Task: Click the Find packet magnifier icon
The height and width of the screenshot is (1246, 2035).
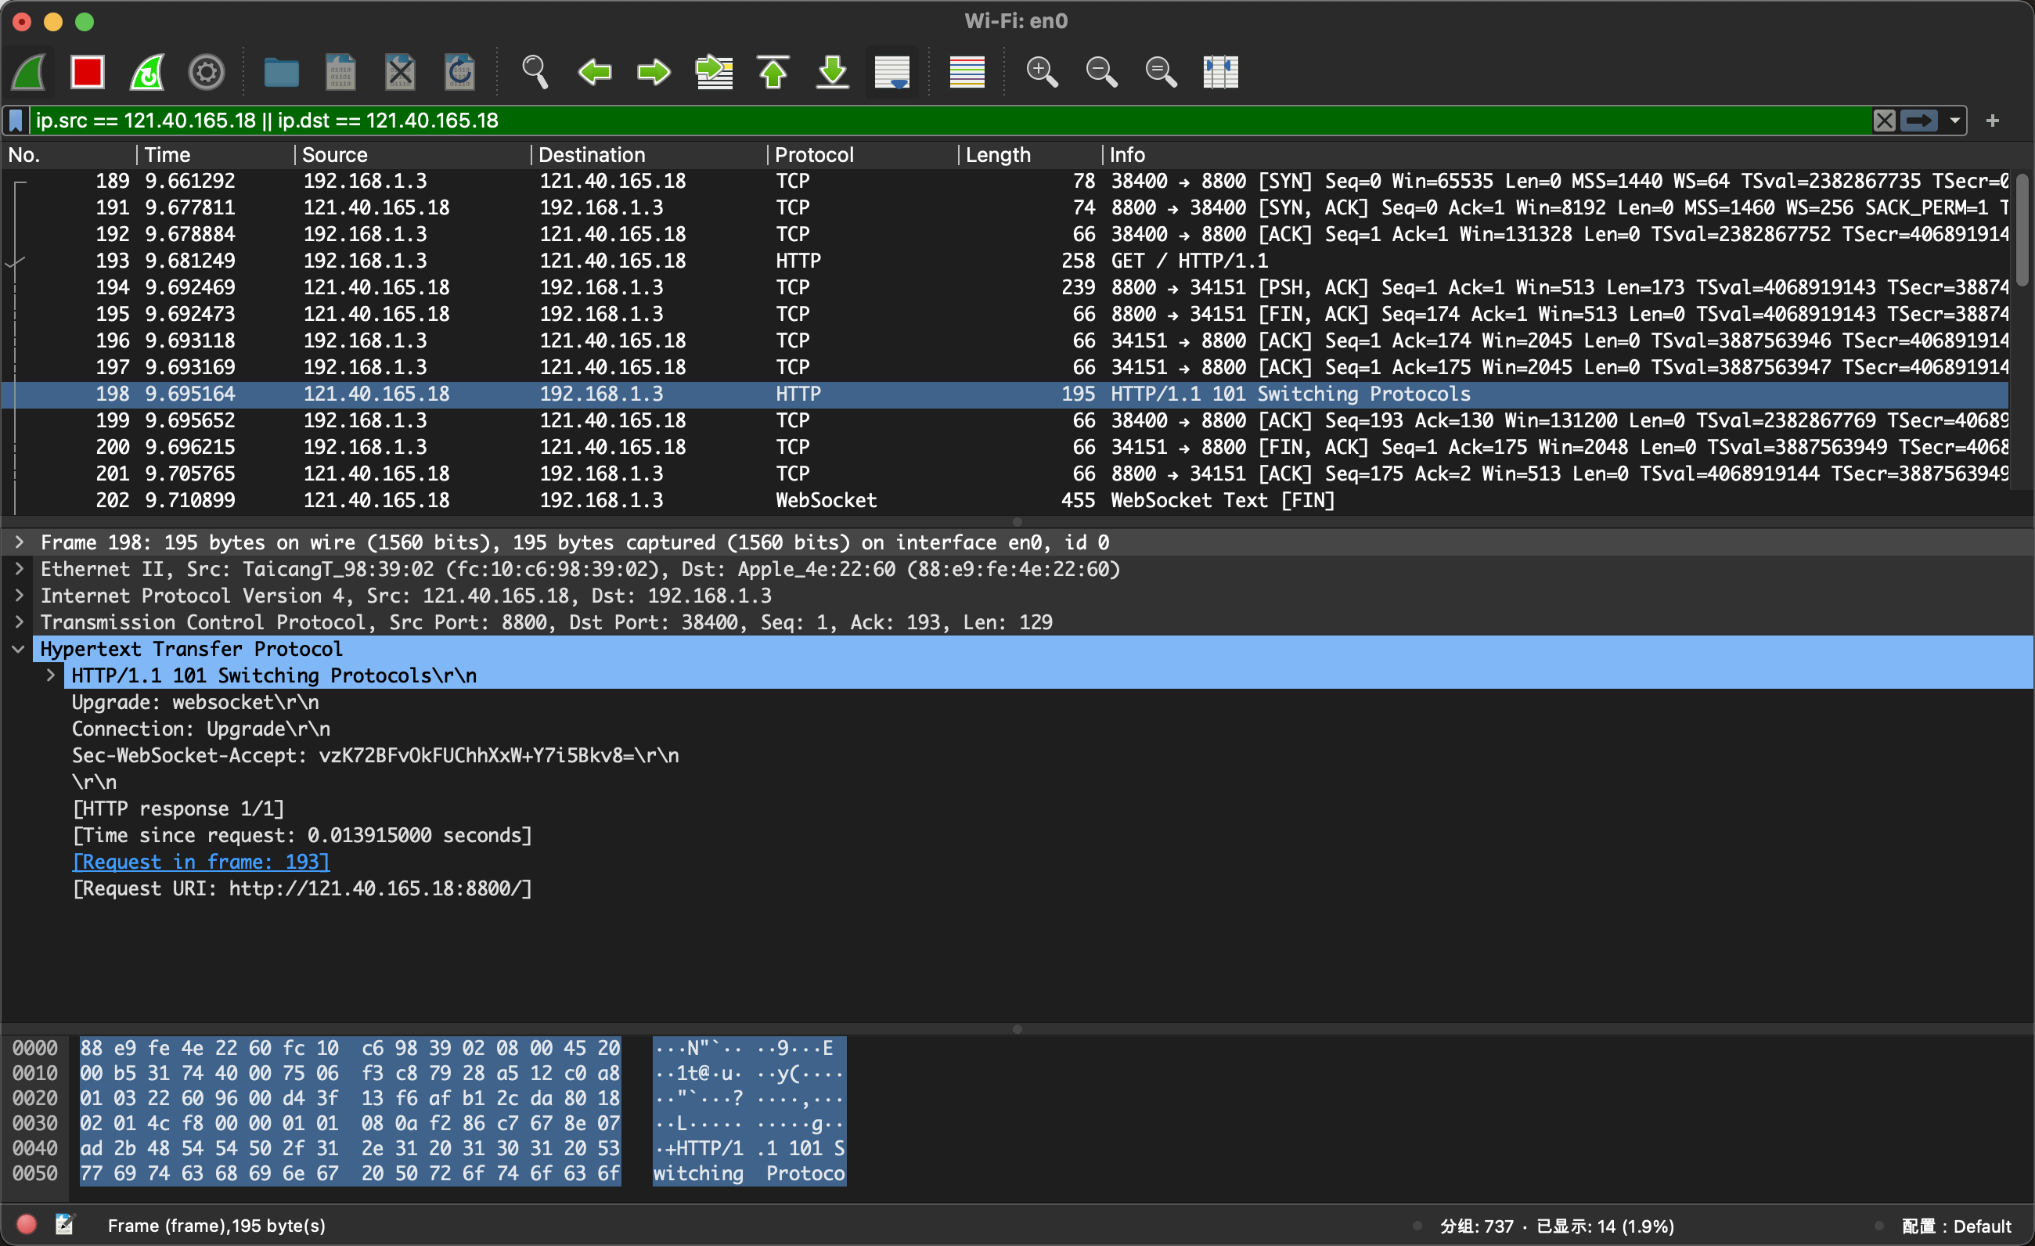Action: 535,72
